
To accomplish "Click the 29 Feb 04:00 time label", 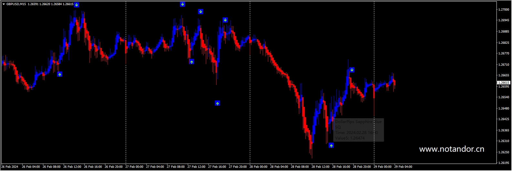I will (403, 167).
